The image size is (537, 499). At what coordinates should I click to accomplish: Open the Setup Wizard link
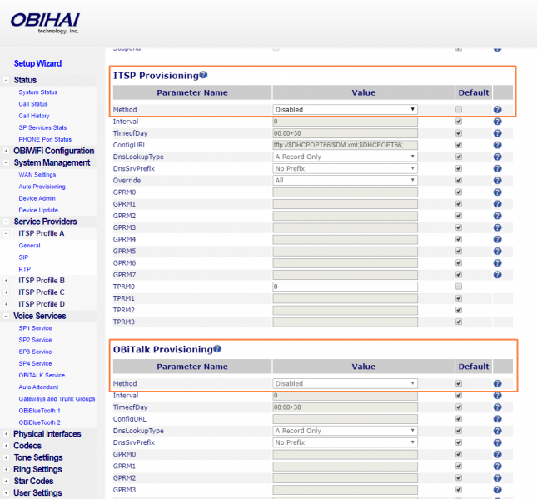37,63
